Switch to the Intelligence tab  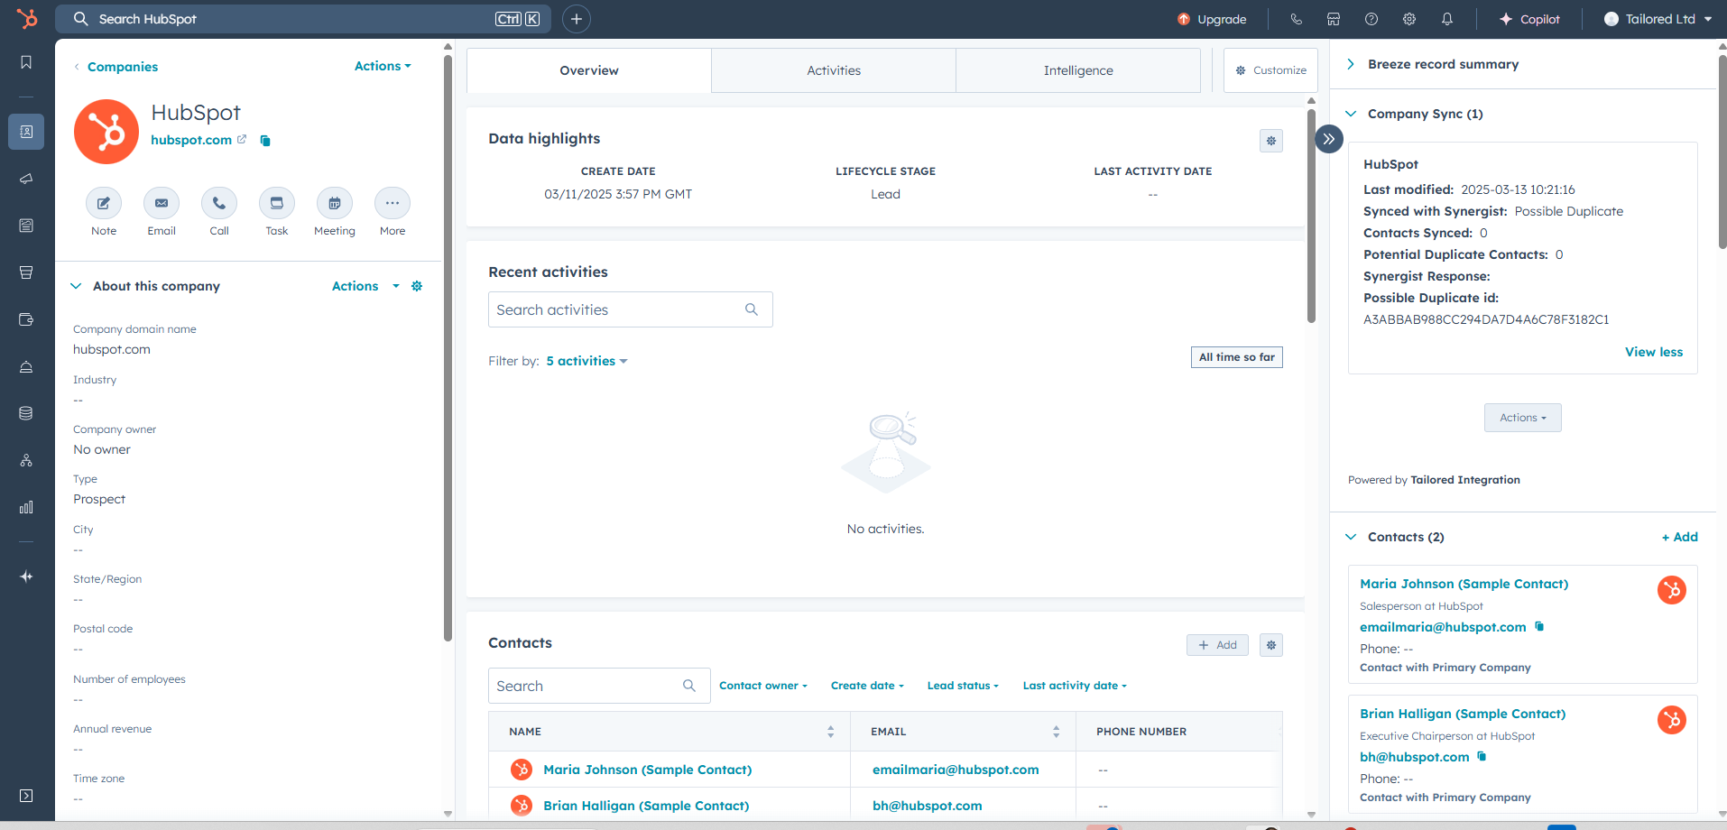pos(1078,70)
